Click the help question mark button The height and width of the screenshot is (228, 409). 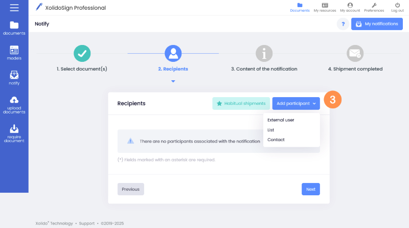(x=343, y=24)
